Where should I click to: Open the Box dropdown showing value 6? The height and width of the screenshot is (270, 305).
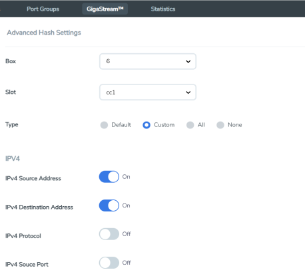tap(148, 61)
